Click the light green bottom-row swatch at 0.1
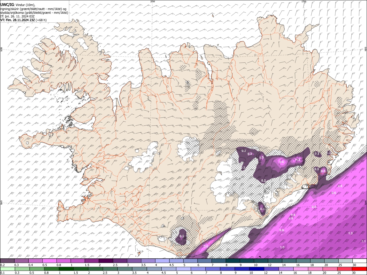 (x=7, y=269)
